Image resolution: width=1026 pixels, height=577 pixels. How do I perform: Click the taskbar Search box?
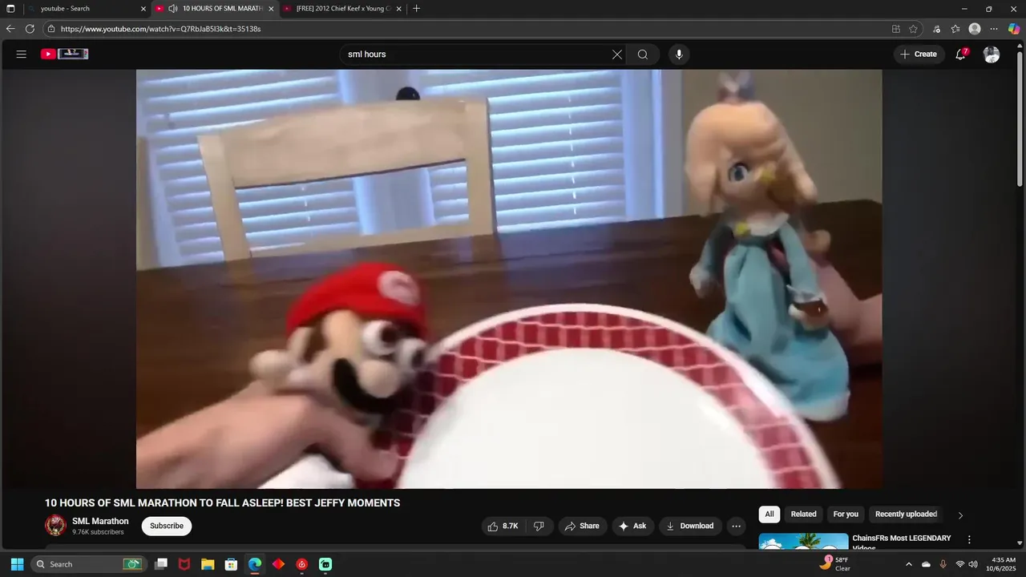[x=88, y=564]
